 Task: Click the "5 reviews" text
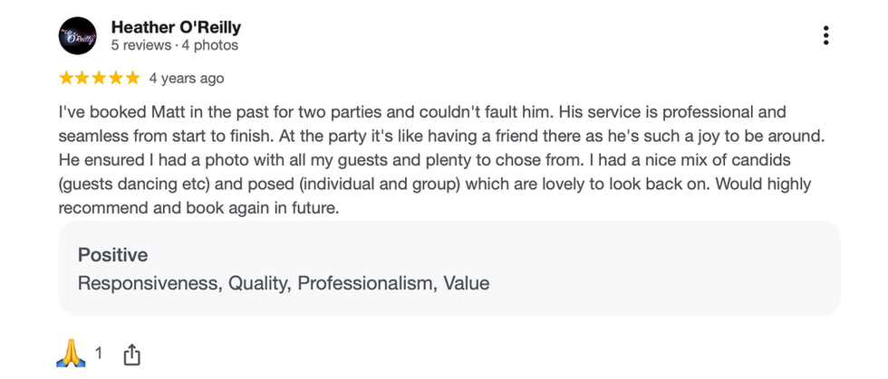pyautogui.click(x=140, y=45)
